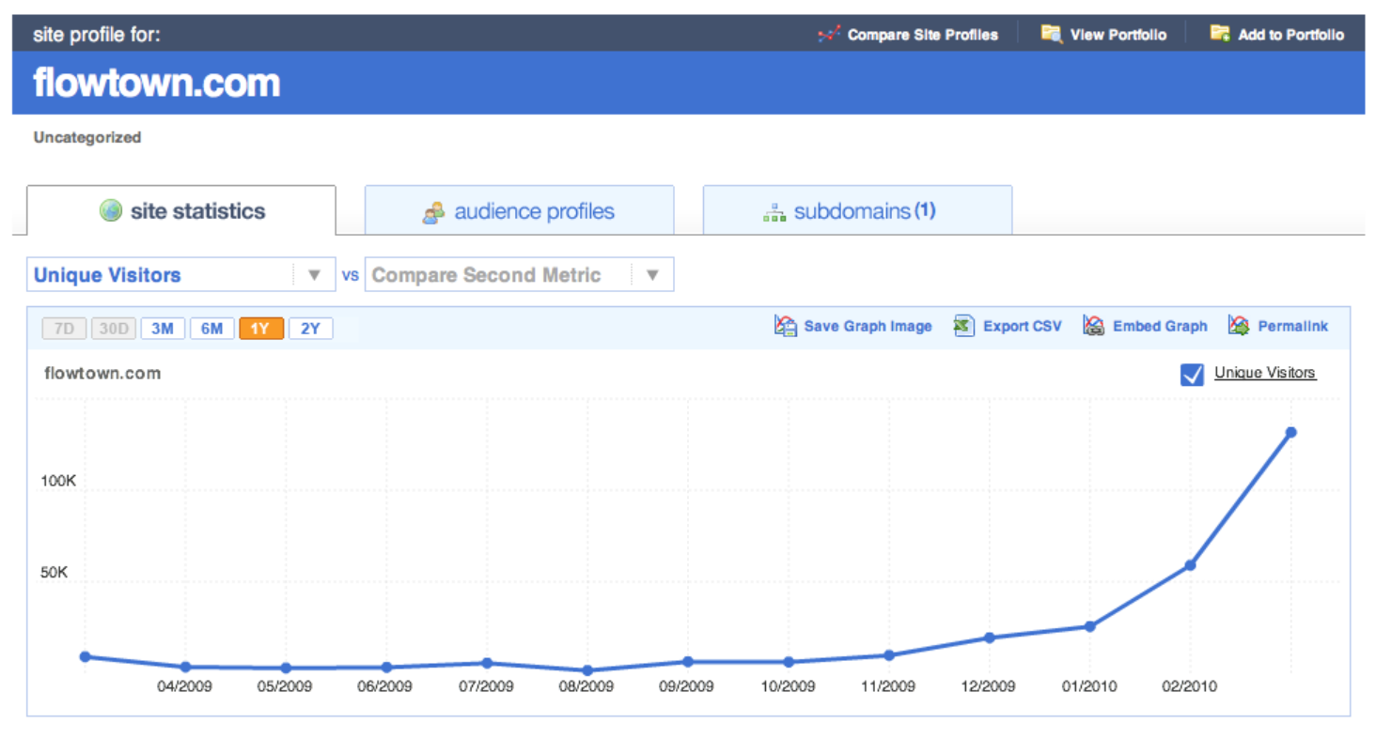The image size is (1376, 738).
Task: Click the 11/2009 axis date label
Action: pyautogui.click(x=887, y=686)
